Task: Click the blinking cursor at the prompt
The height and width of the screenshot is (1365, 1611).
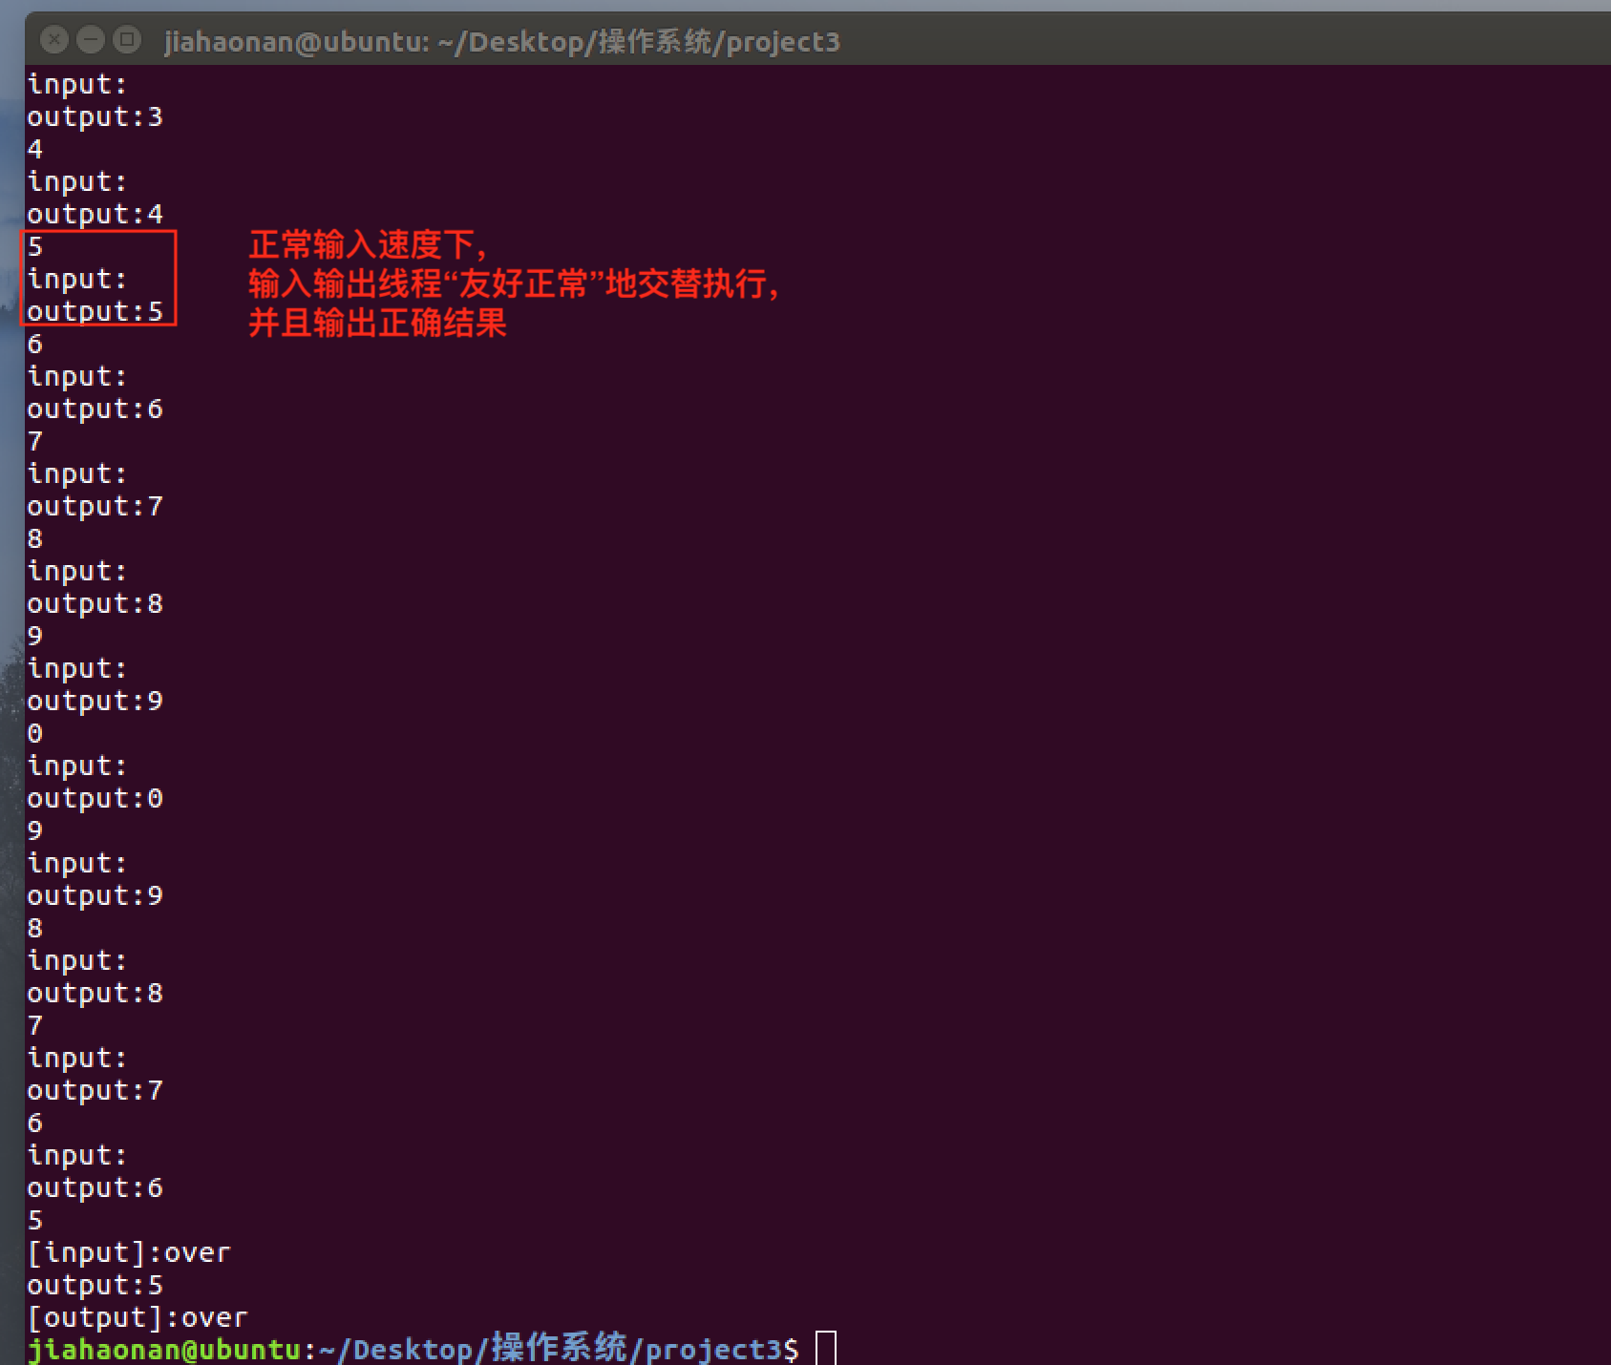Action: pos(827,1349)
